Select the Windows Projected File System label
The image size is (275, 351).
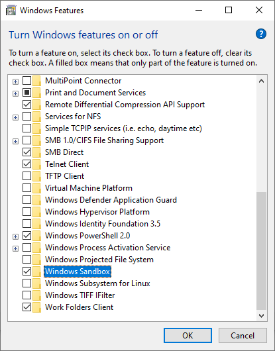[x=99, y=260]
